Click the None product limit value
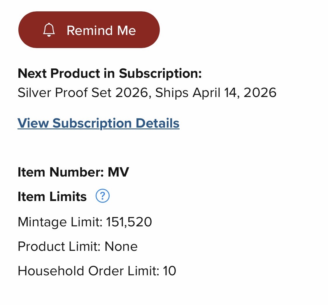 click(121, 246)
